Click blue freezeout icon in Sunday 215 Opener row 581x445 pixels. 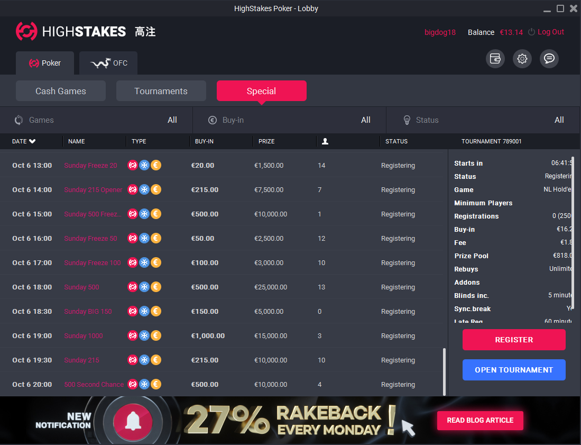pos(144,189)
